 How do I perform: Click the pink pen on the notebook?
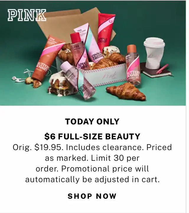click(162, 69)
